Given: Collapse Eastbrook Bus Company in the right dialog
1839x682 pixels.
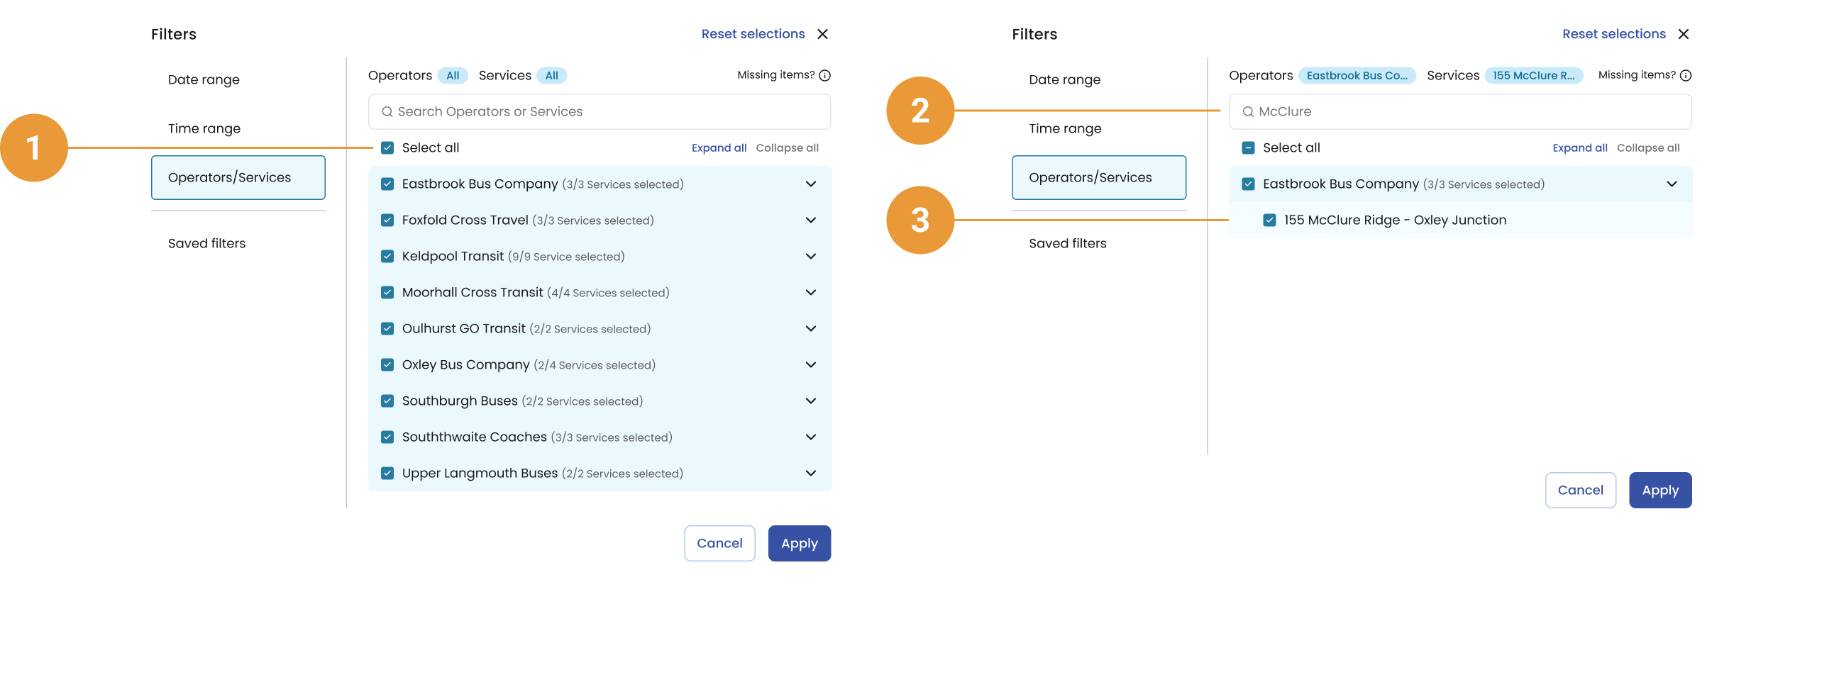Looking at the screenshot, I should pyautogui.click(x=1672, y=184).
